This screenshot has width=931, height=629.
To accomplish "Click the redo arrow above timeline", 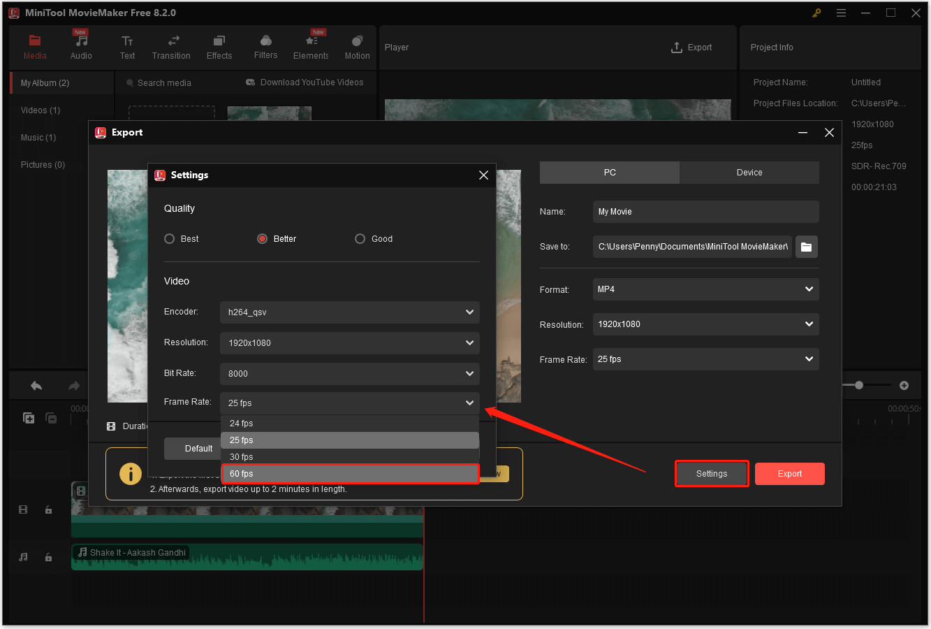I will pos(74,386).
